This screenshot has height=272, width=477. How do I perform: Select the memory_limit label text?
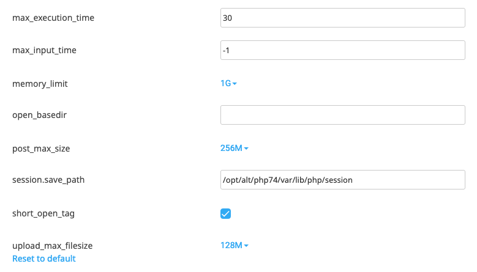pos(40,83)
